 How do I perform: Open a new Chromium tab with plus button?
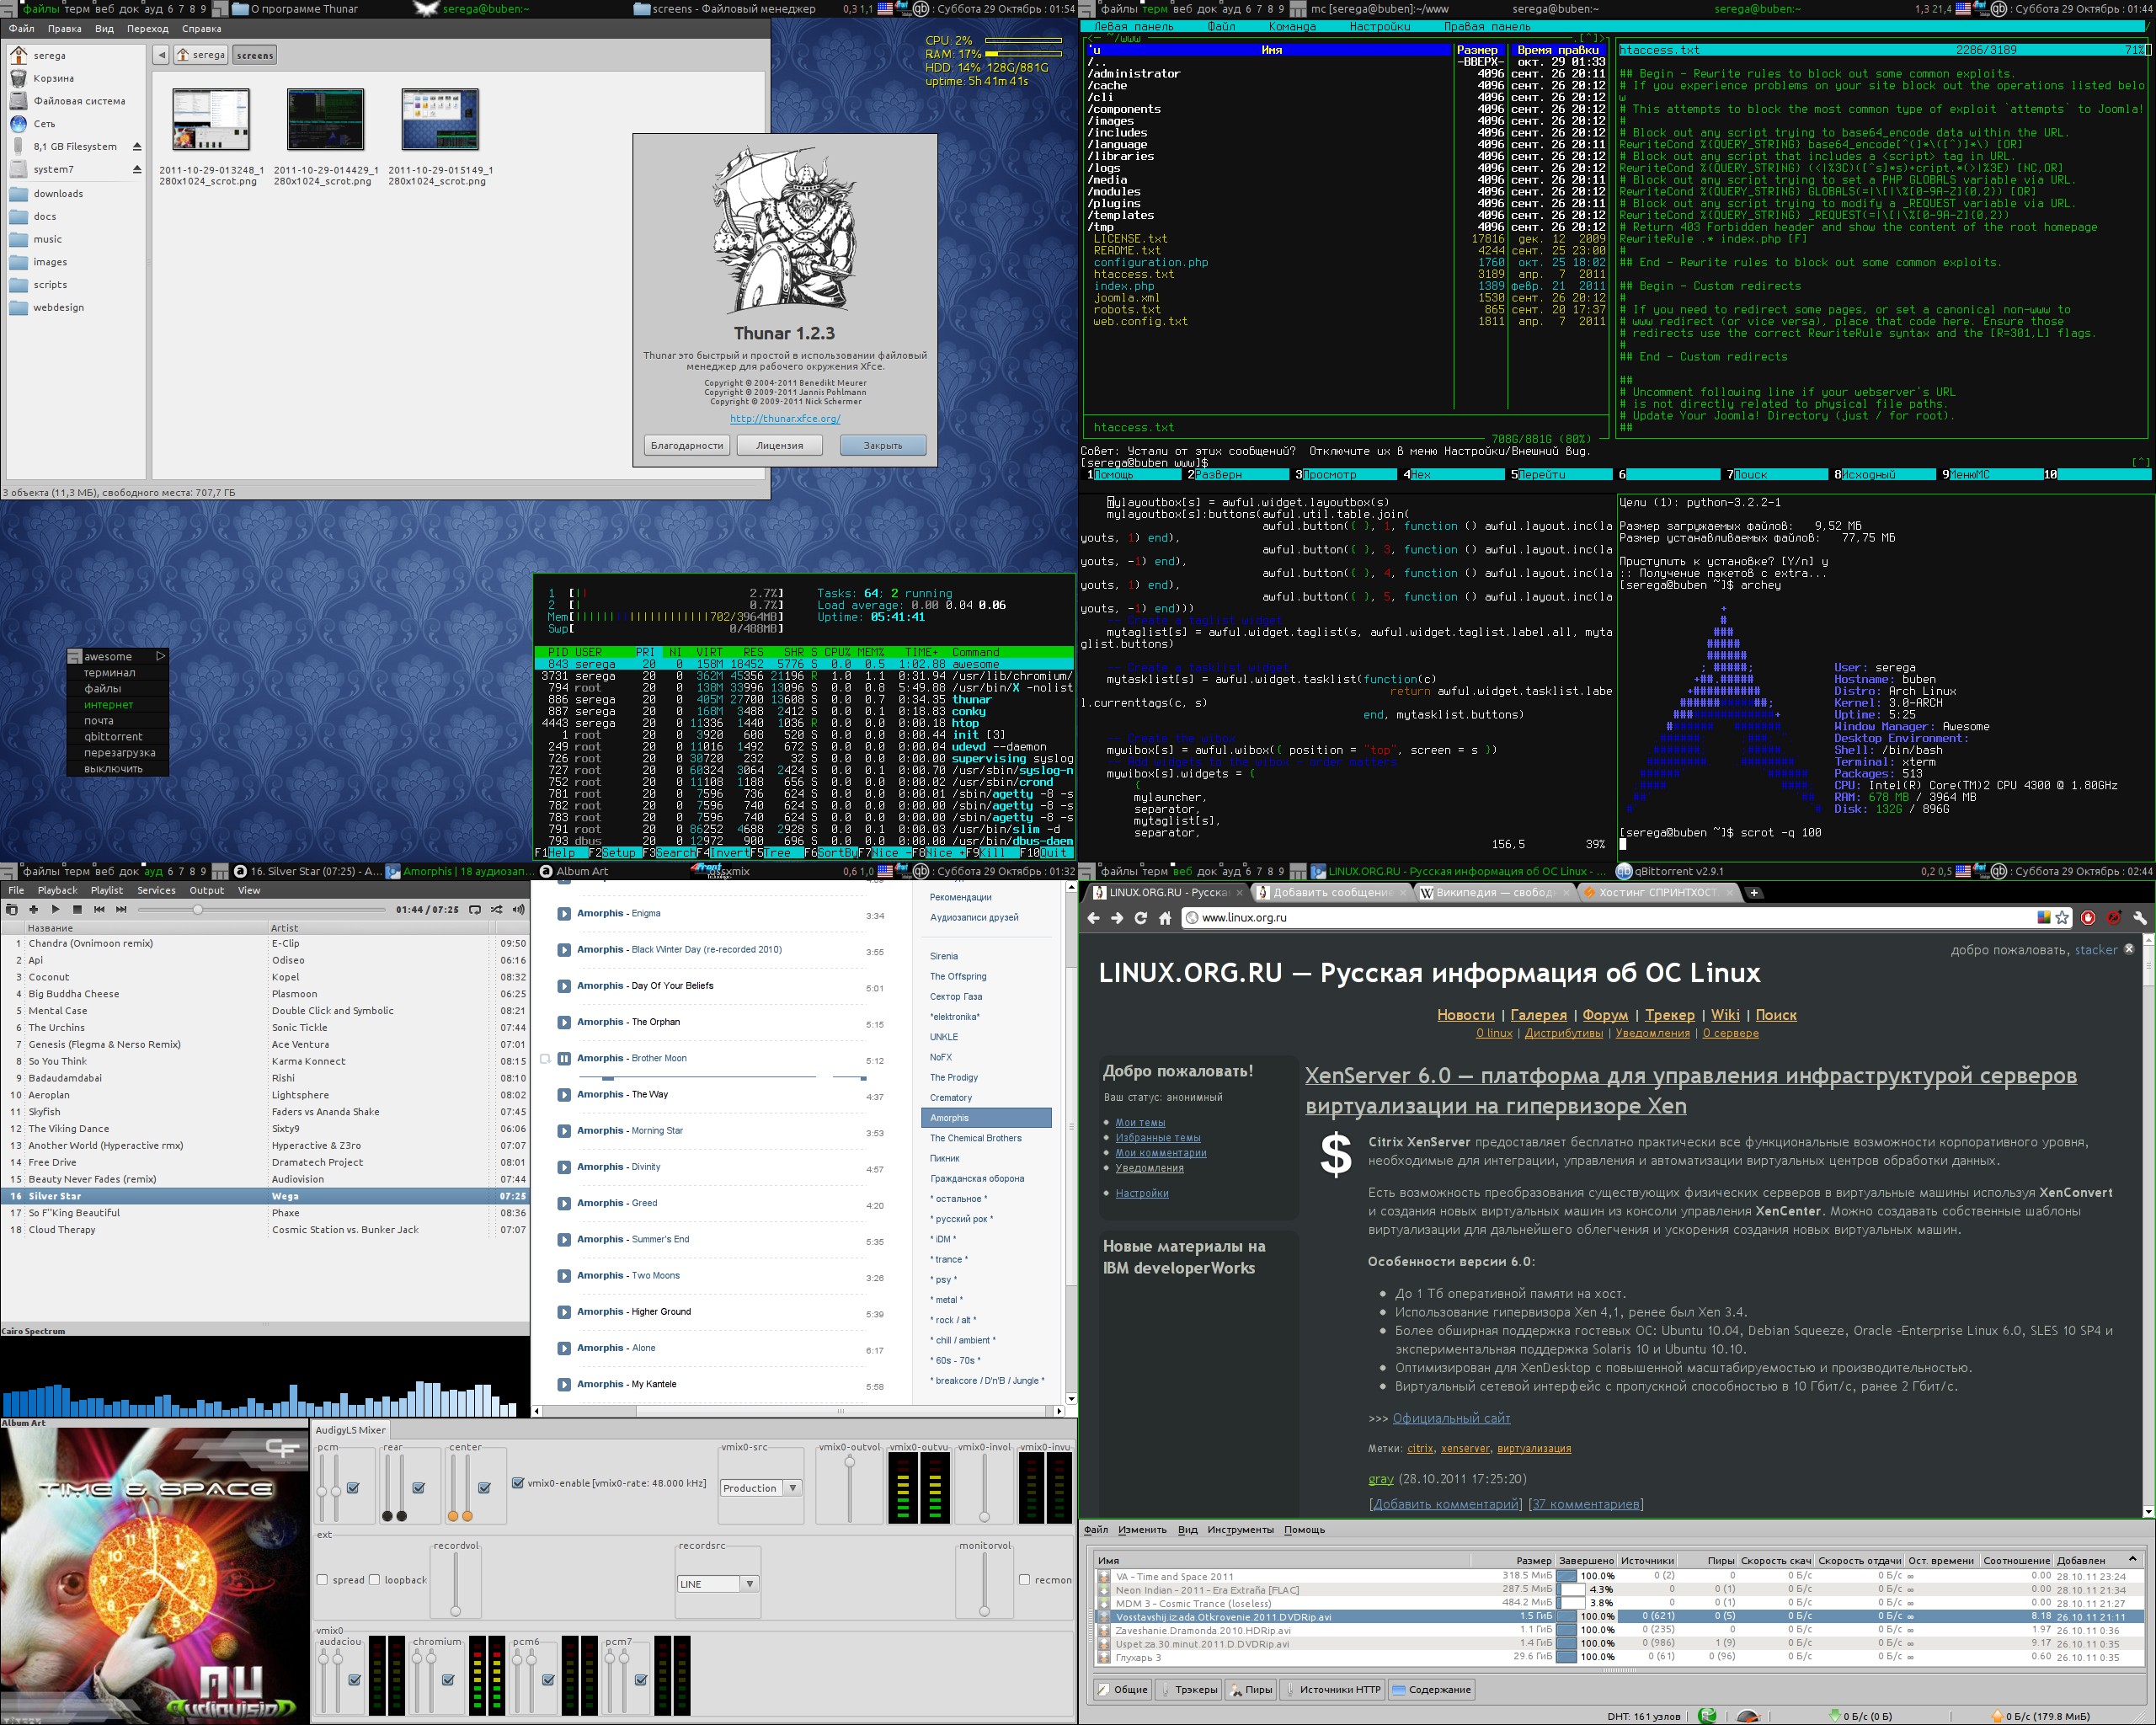[x=1753, y=892]
